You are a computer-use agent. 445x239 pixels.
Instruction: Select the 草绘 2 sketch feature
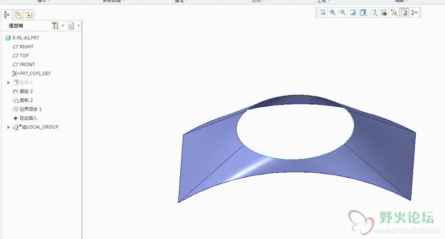pos(23,91)
